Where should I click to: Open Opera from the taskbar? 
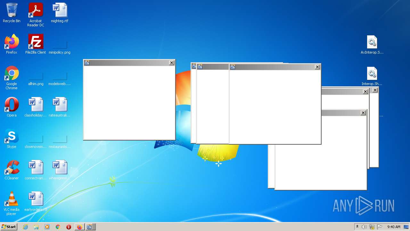[69, 227]
